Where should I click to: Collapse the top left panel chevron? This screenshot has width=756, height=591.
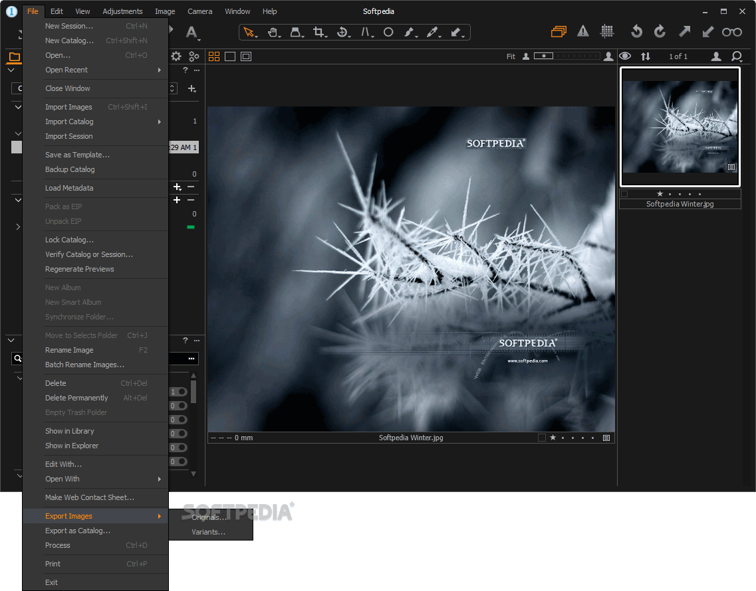tap(11, 70)
